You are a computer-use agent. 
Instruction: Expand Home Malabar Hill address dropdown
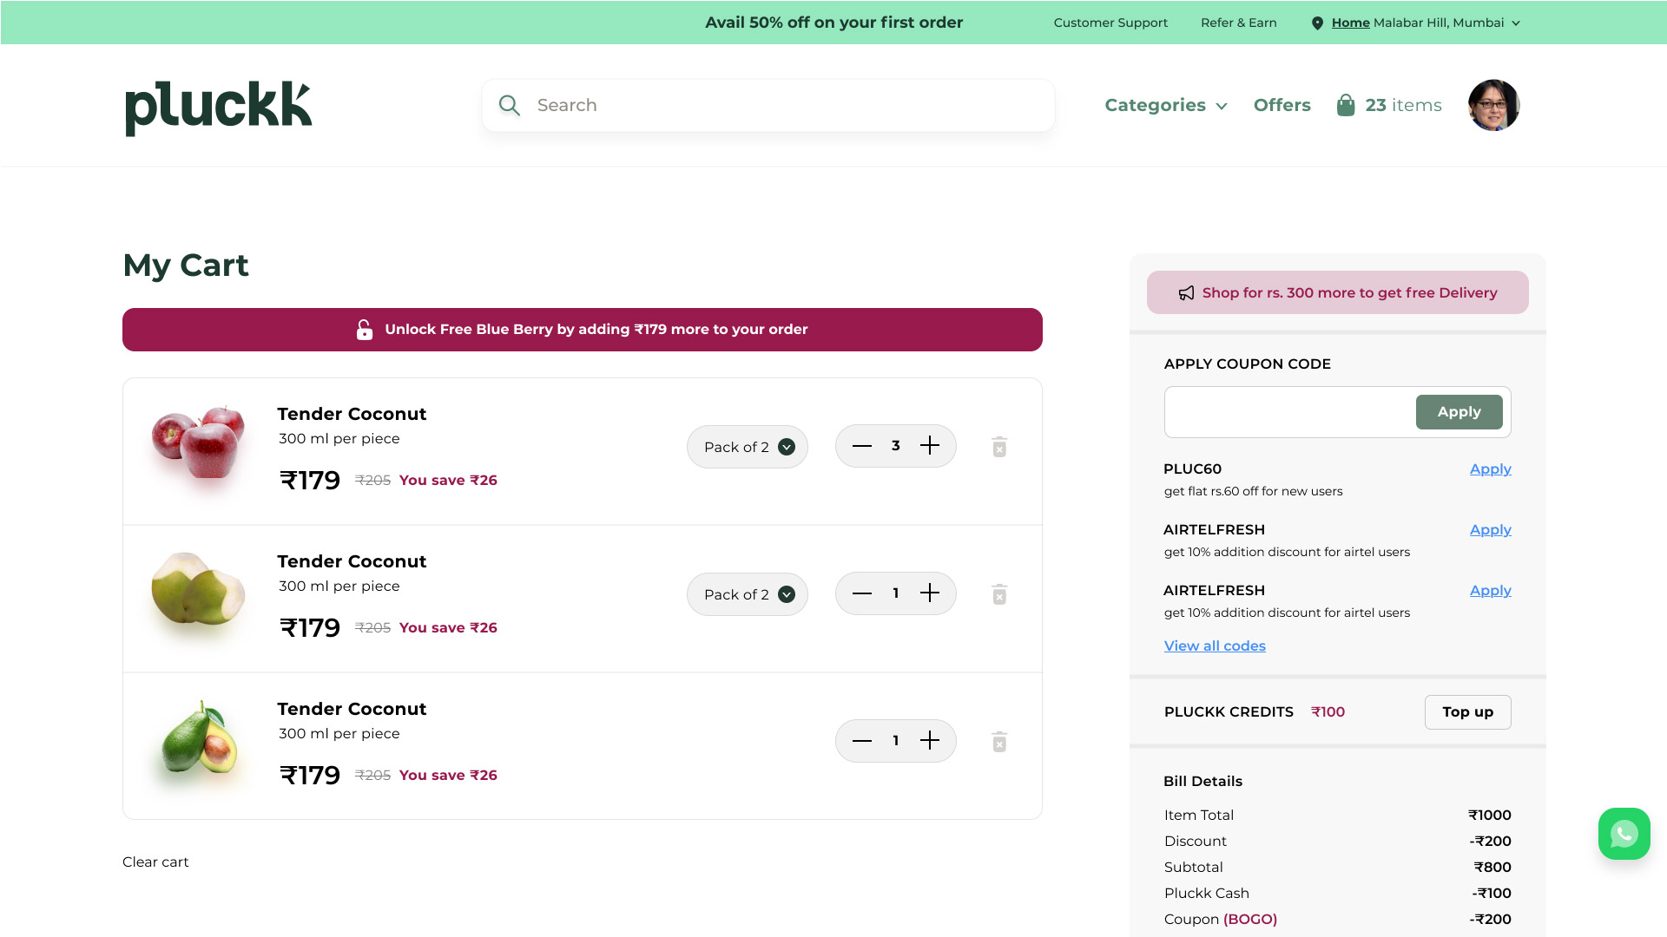(1426, 23)
